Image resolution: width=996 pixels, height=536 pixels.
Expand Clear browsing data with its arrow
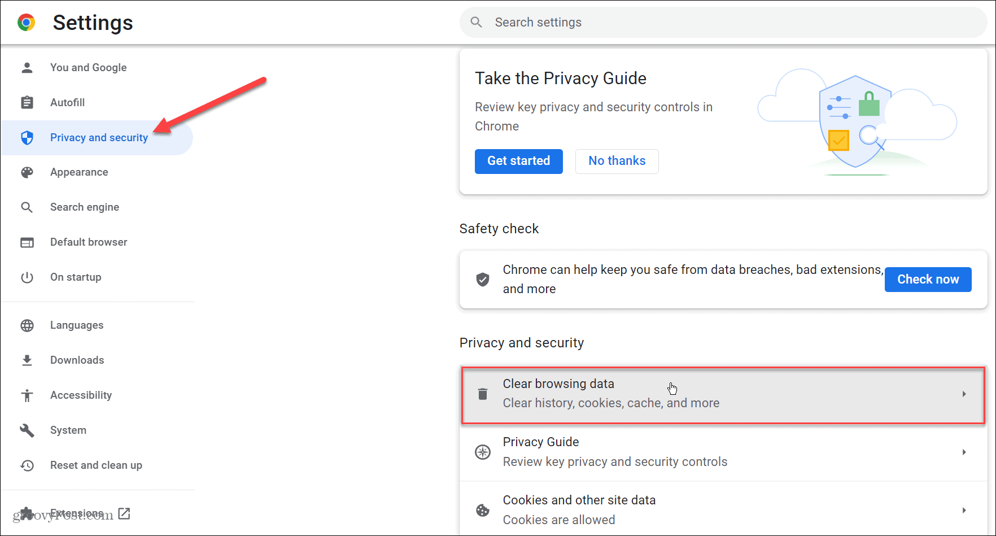coord(964,394)
